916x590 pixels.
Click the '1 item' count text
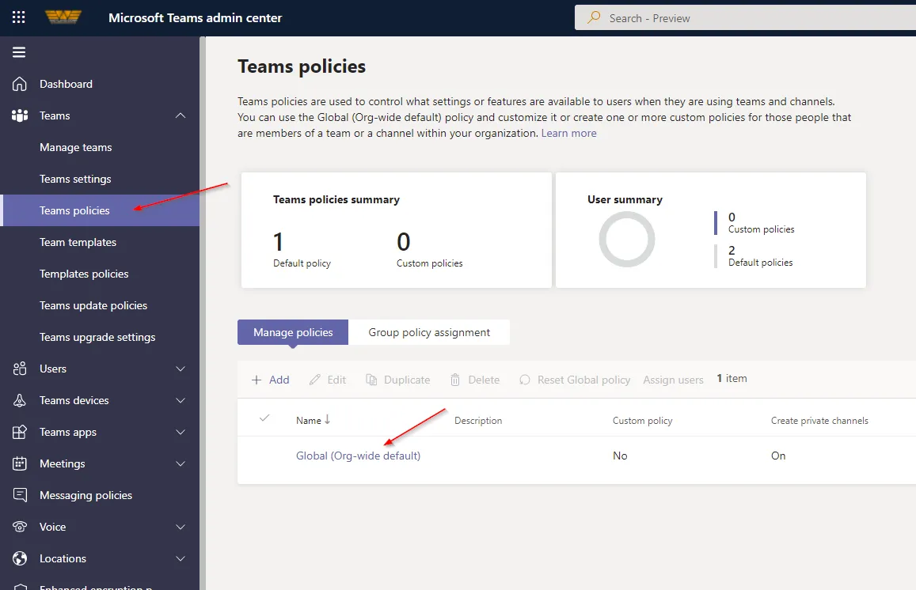click(732, 378)
